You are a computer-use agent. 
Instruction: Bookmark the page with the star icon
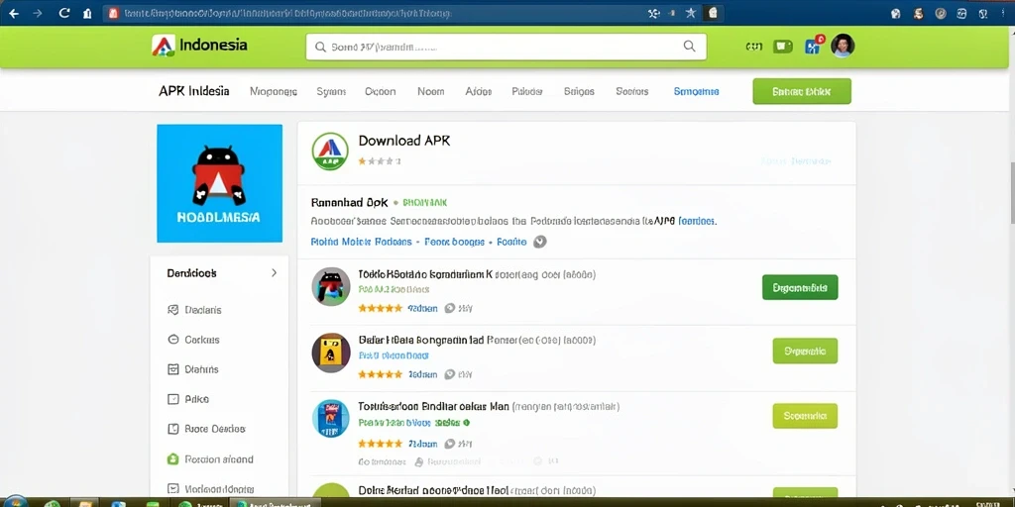(x=691, y=13)
